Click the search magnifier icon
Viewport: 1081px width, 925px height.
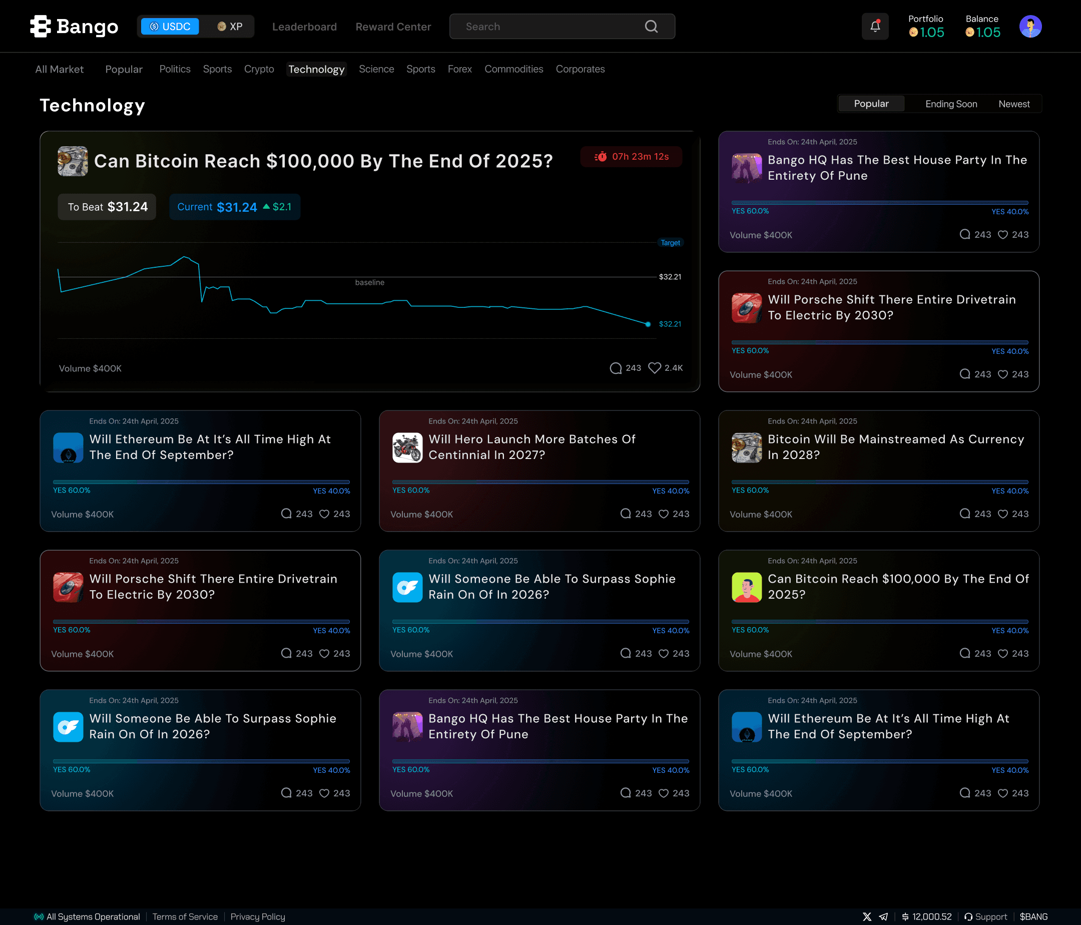click(651, 27)
